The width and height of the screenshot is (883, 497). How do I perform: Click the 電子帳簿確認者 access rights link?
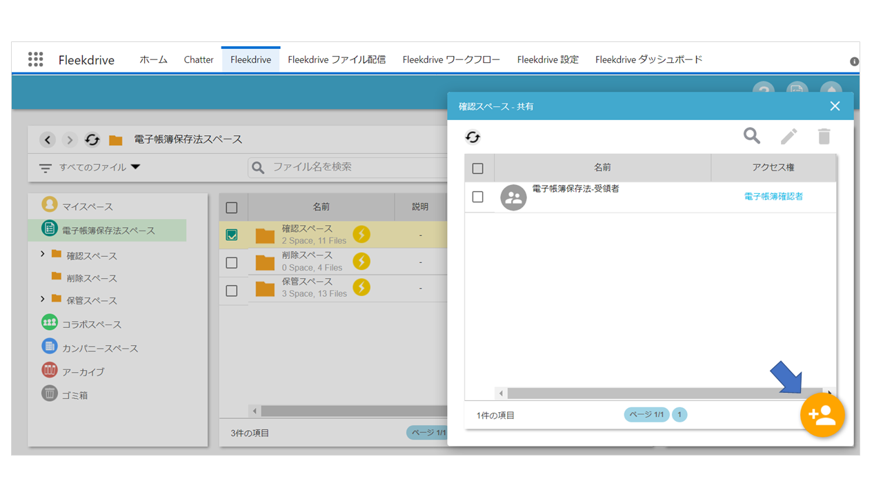(x=773, y=197)
